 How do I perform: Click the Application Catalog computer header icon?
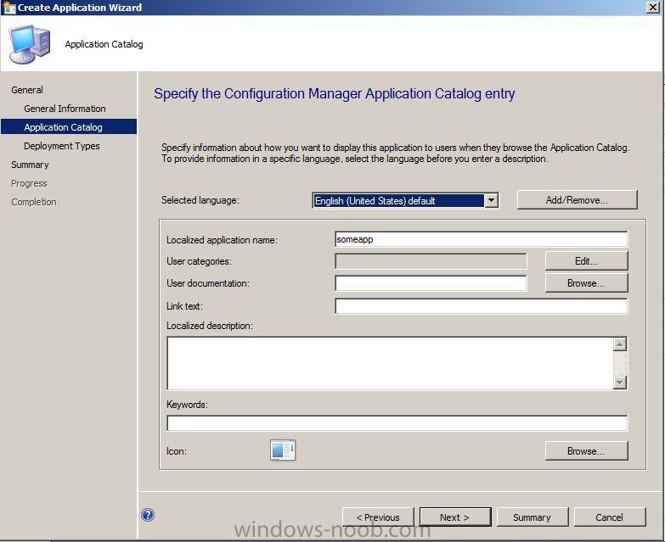[x=30, y=44]
